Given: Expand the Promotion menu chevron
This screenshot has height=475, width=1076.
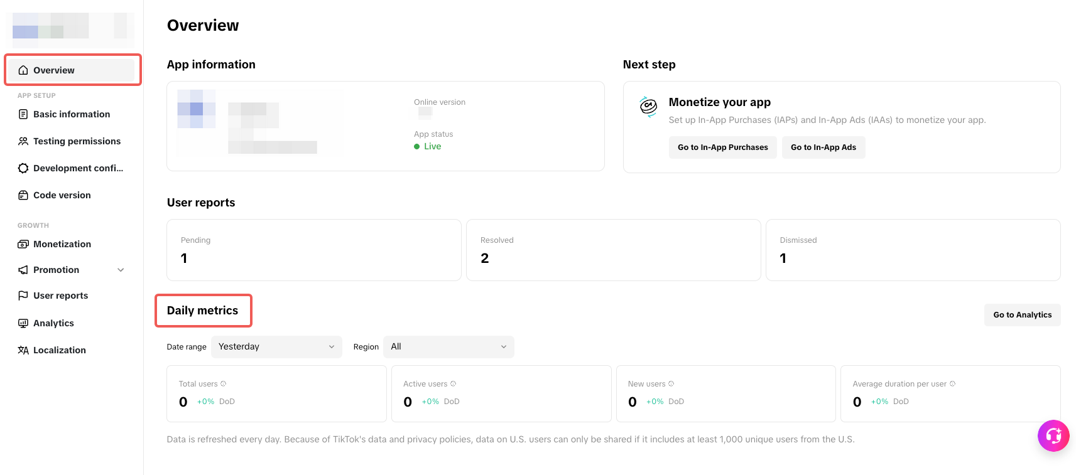Looking at the screenshot, I should coord(121,270).
